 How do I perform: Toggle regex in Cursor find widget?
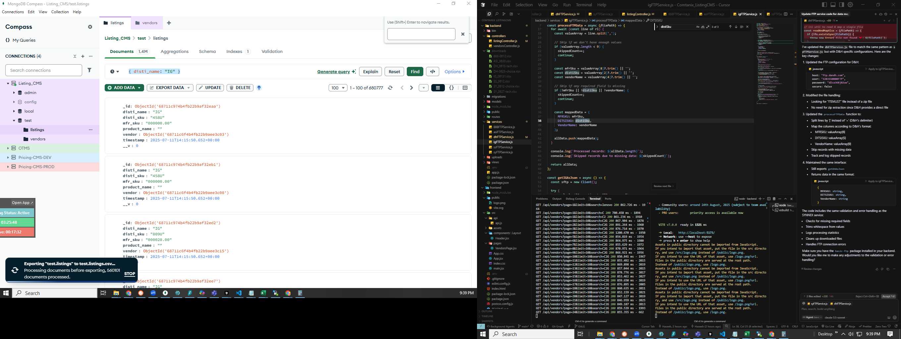point(708,27)
